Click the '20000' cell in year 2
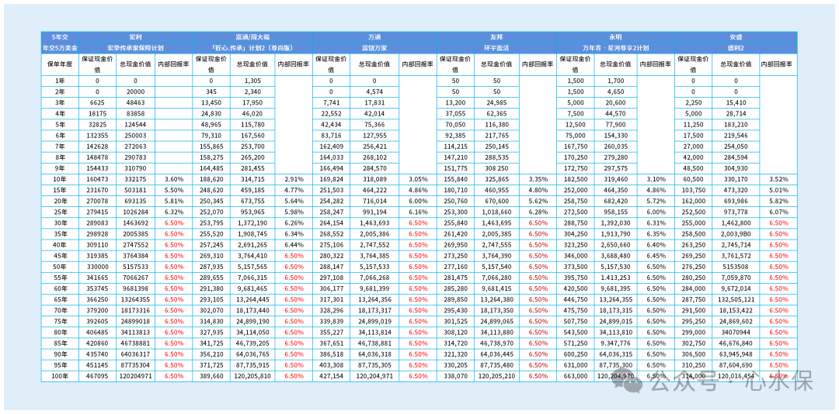Viewport: 839px width, 414px height. click(x=134, y=92)
